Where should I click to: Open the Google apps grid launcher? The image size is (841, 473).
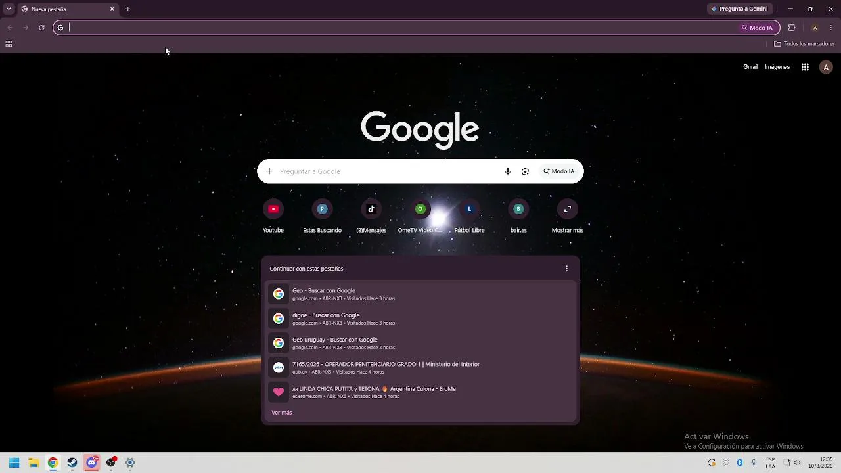[805, 67]
